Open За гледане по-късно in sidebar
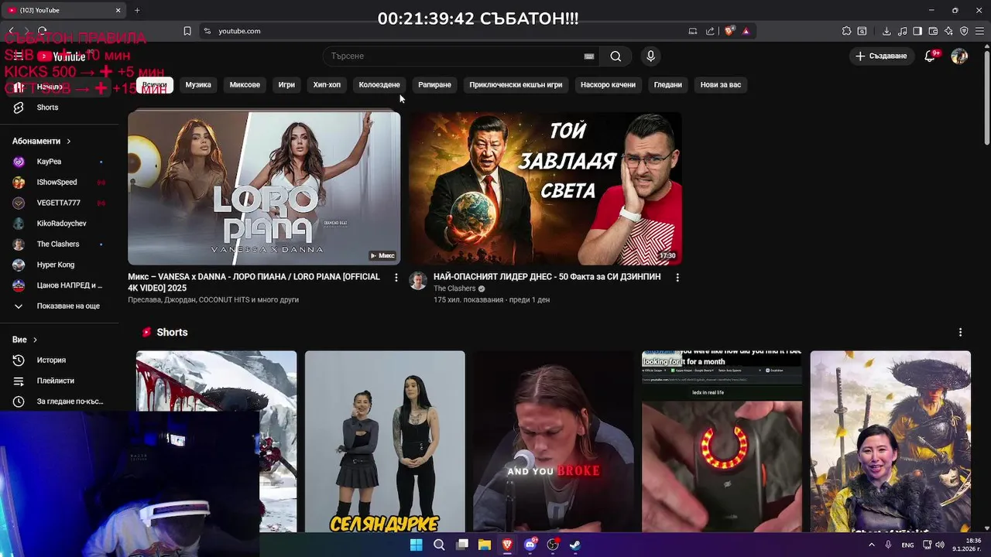Screen dimensions: 991x557 [60, 402]
